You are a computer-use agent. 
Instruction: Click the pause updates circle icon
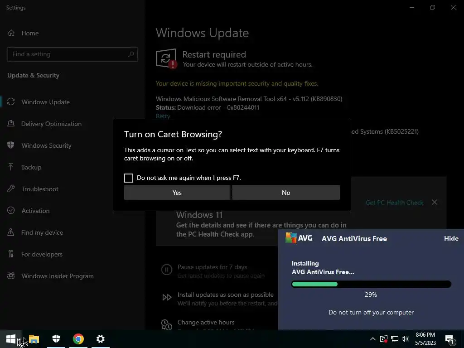tap(167, 270)
